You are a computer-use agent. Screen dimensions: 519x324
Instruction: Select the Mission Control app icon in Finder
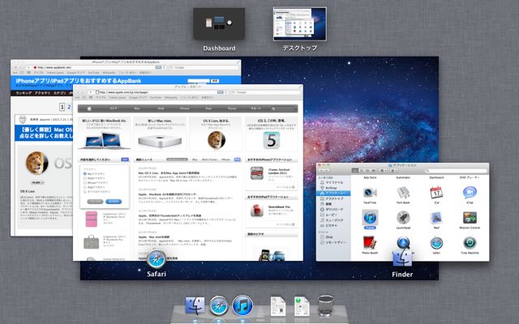click(x=470, y=218)
